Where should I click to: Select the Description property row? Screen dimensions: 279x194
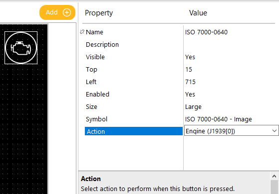pyautogui.click(x=134, y=44)
